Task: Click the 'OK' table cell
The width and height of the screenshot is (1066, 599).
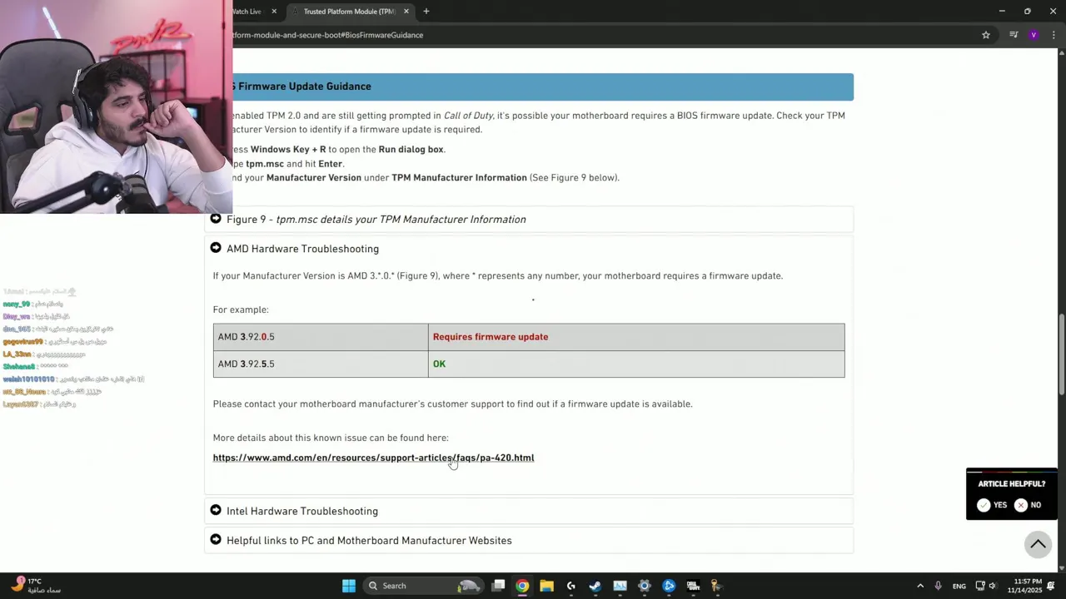Action: point(636,364)
